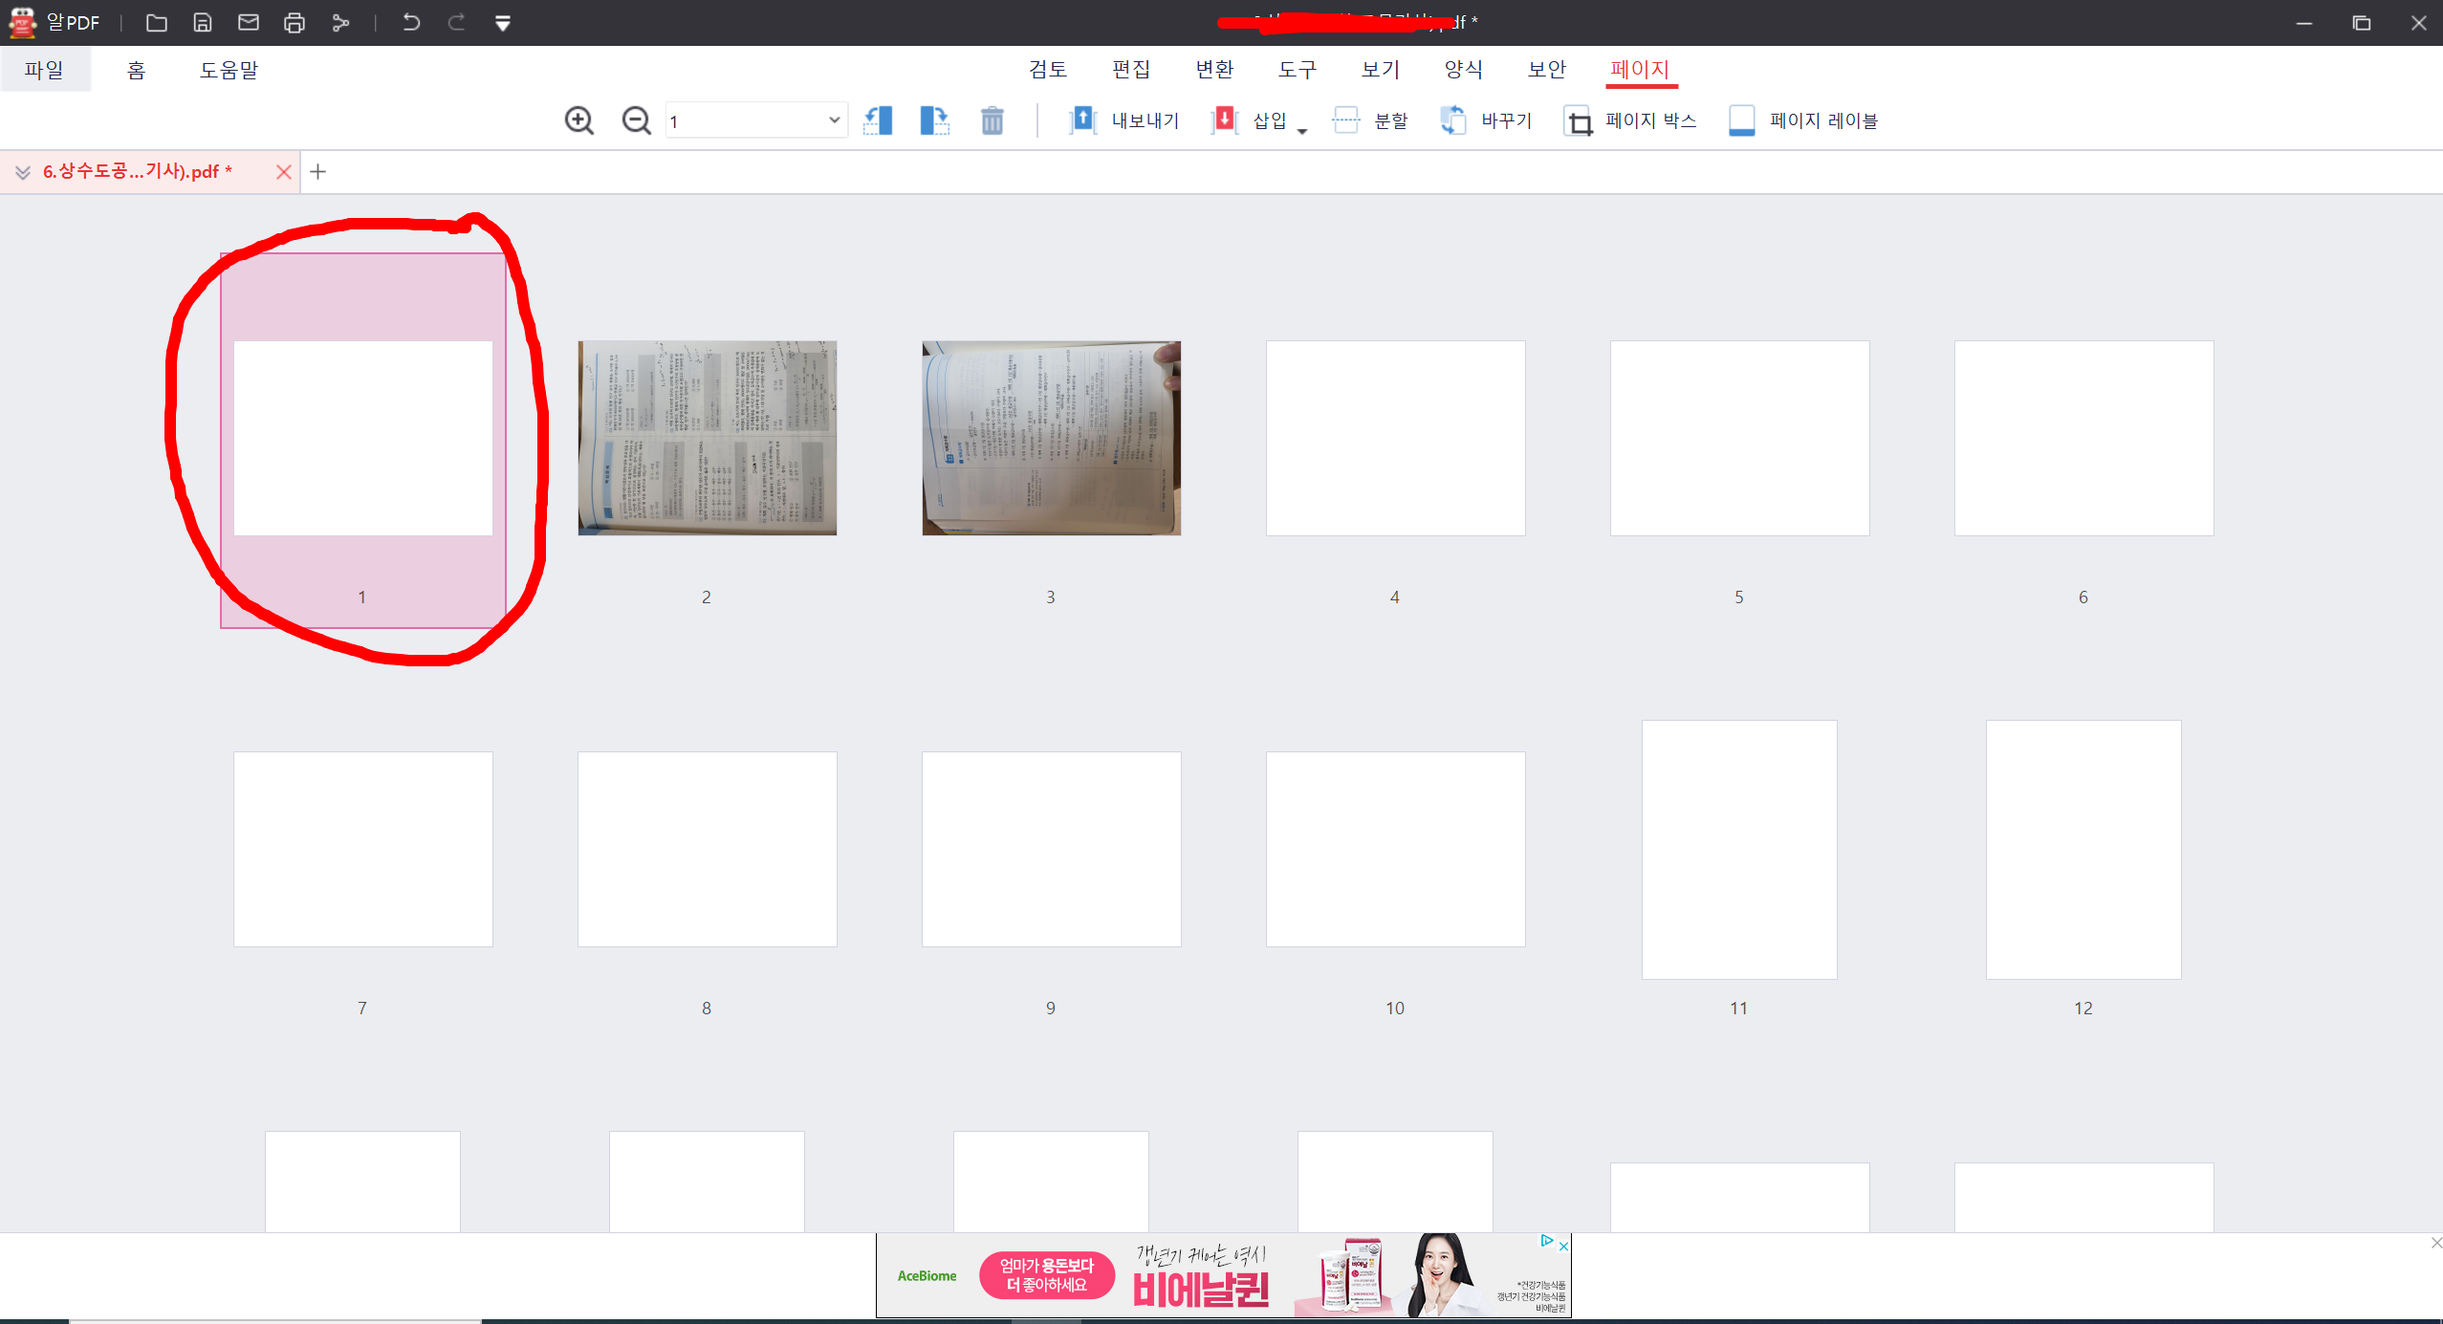Expand the tab list chevron icon

click(22, 172)
